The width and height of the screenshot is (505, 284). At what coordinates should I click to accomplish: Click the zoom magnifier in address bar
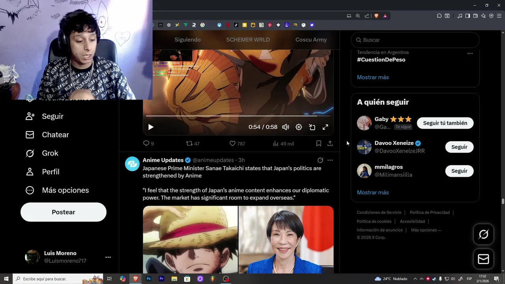click(358, 16)
